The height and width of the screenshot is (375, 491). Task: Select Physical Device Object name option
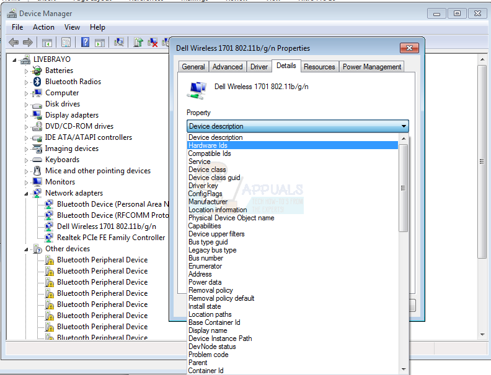point(293,218)
